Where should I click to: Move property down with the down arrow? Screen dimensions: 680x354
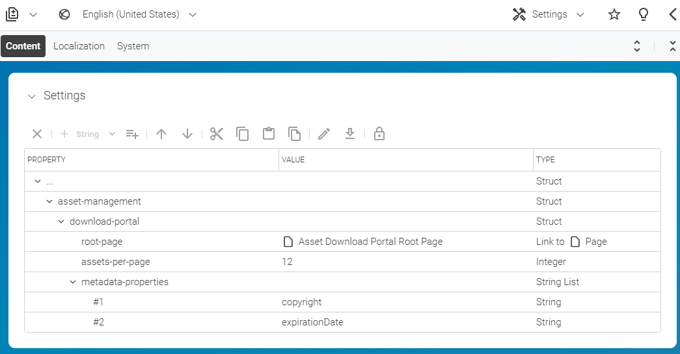pos(187,134)
